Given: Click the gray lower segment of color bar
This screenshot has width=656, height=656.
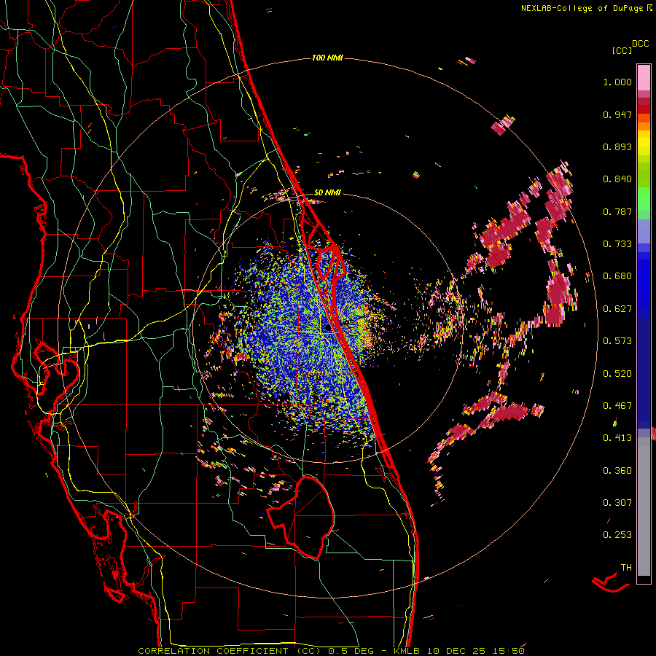Looking at the screenshot, I should [644, 507].
